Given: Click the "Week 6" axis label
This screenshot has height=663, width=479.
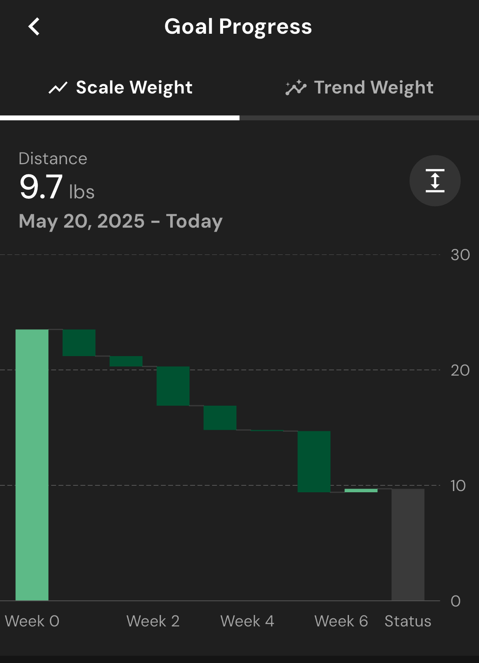Looking at the screenshot, I should pos(341,621).
